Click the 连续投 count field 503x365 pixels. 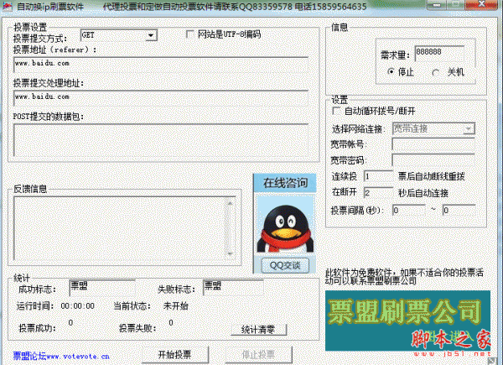click(x=379, y=176)
